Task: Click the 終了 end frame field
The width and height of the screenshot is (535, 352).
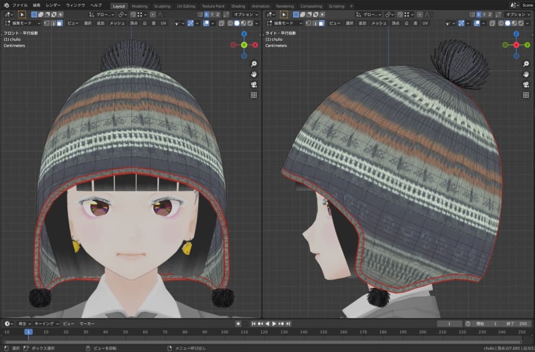Action: (x=515, y=323)
